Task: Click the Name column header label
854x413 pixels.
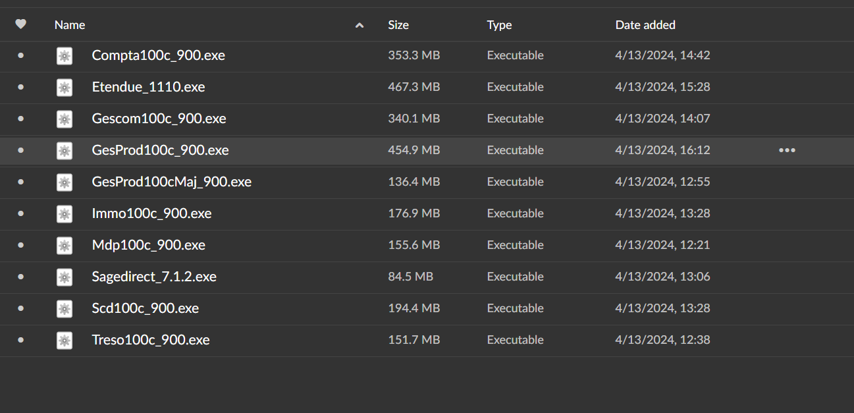Action: pyautogui.click(x=70, y=25)
